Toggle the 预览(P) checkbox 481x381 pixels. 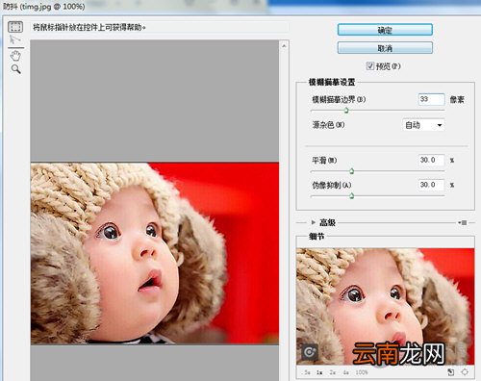point(370,66)
